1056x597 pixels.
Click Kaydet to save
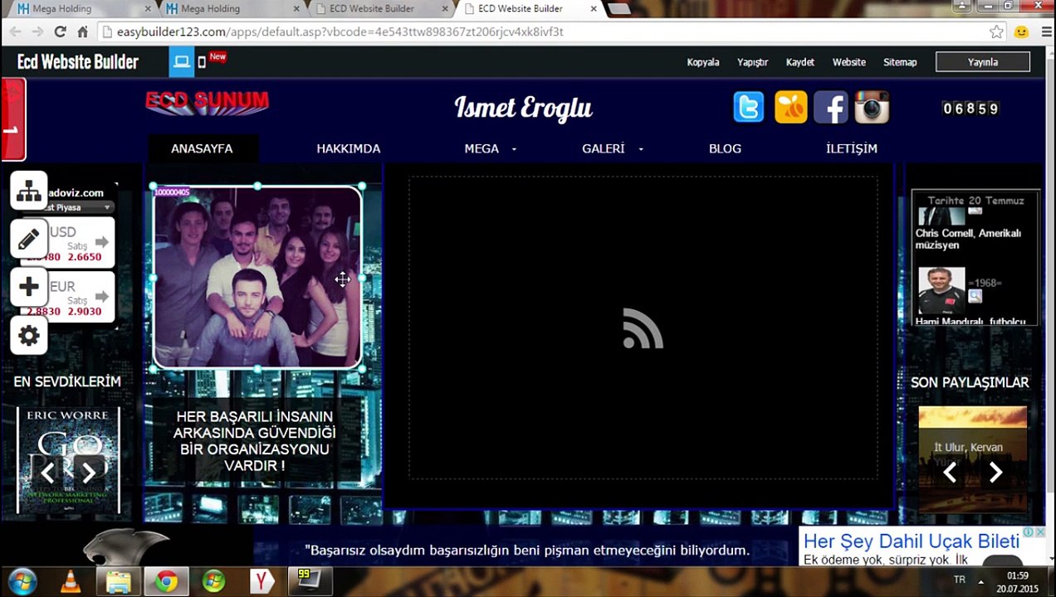800,62
